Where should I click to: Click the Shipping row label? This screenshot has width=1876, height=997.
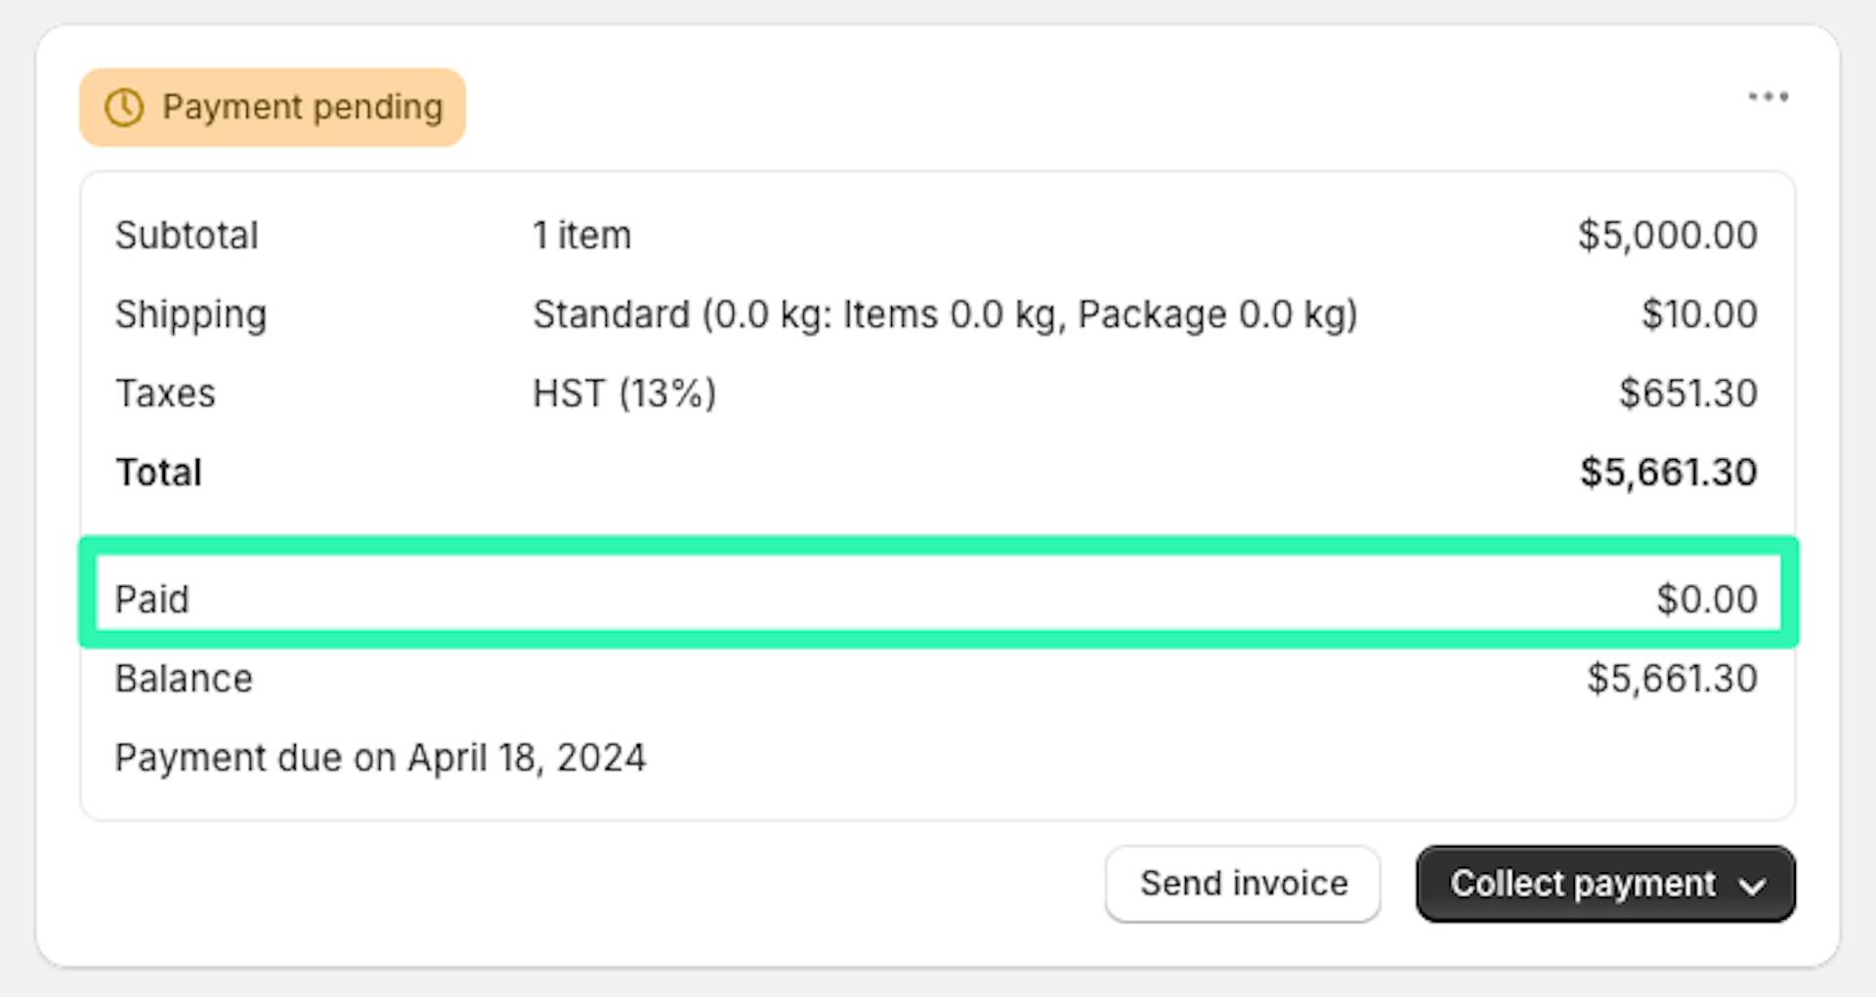coord(191,314)
